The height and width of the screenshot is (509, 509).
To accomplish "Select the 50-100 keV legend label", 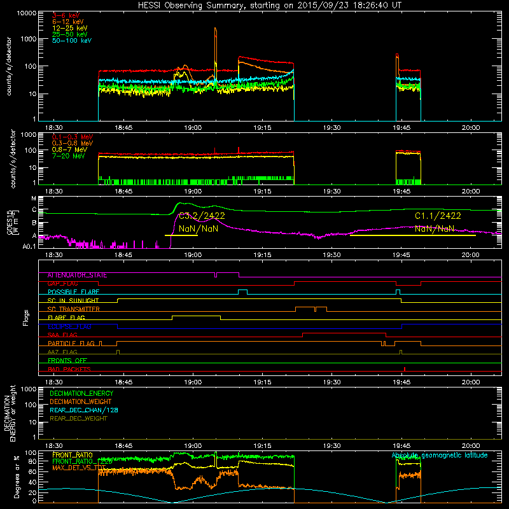I will tap(72, 41).
